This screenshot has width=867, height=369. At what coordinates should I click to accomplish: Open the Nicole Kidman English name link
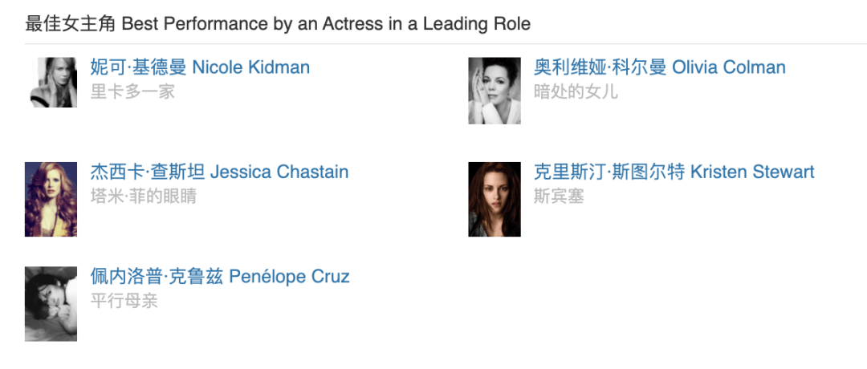[x=250, y=67]
